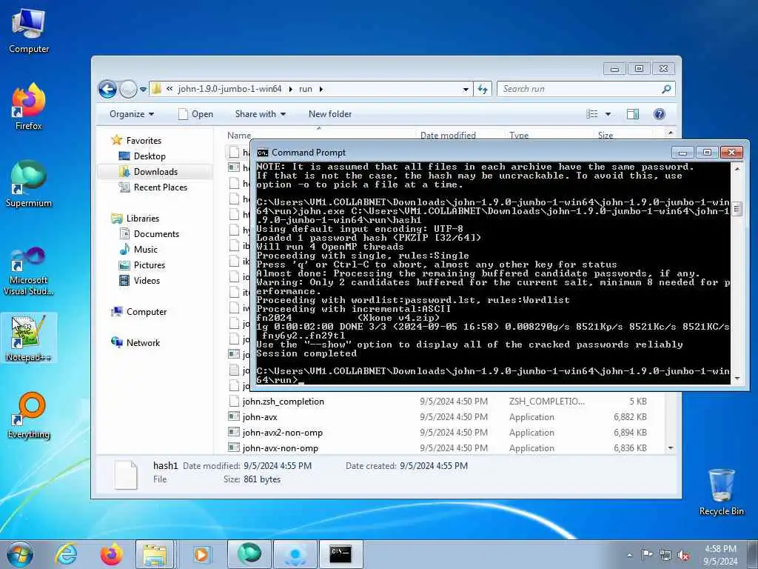The width and height of the screenshot is (758, 569).
Task: Click the muted volume tray icon
Action: 683,555
